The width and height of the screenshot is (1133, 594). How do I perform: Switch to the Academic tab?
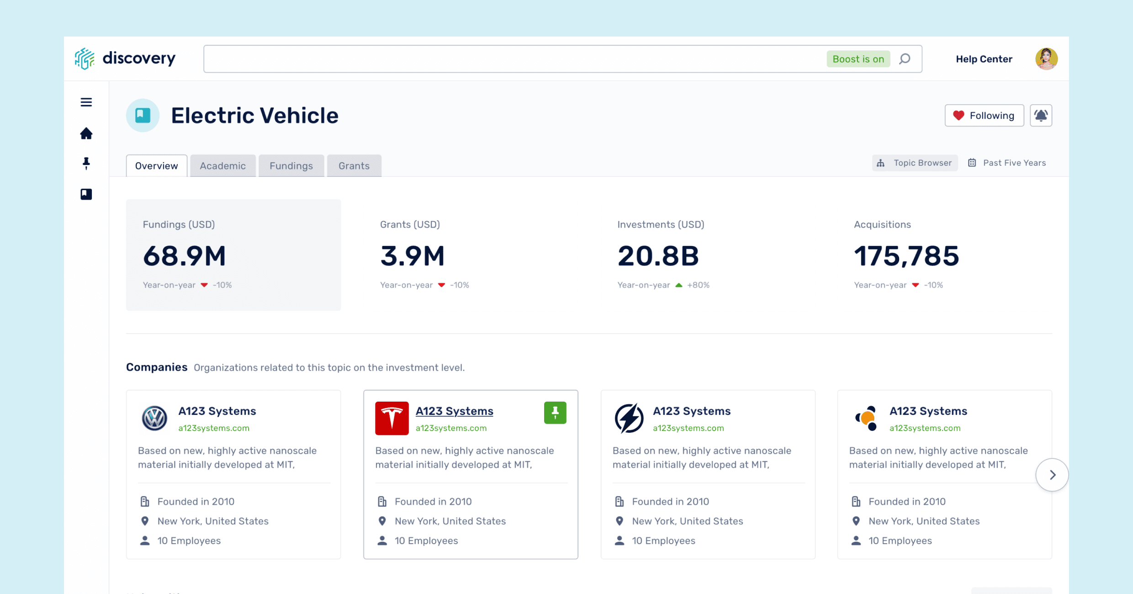pos(222,166)
